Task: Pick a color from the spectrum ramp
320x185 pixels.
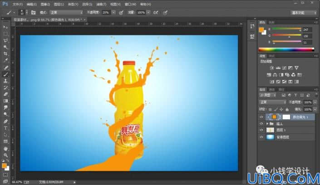Action: pos(286,49)
